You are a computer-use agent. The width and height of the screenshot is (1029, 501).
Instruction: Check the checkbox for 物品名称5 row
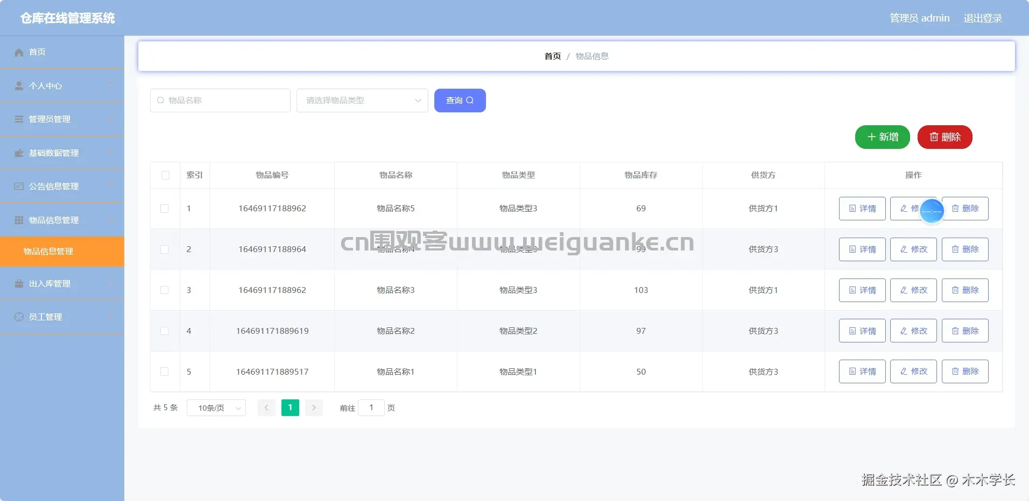tap(165, 209)
